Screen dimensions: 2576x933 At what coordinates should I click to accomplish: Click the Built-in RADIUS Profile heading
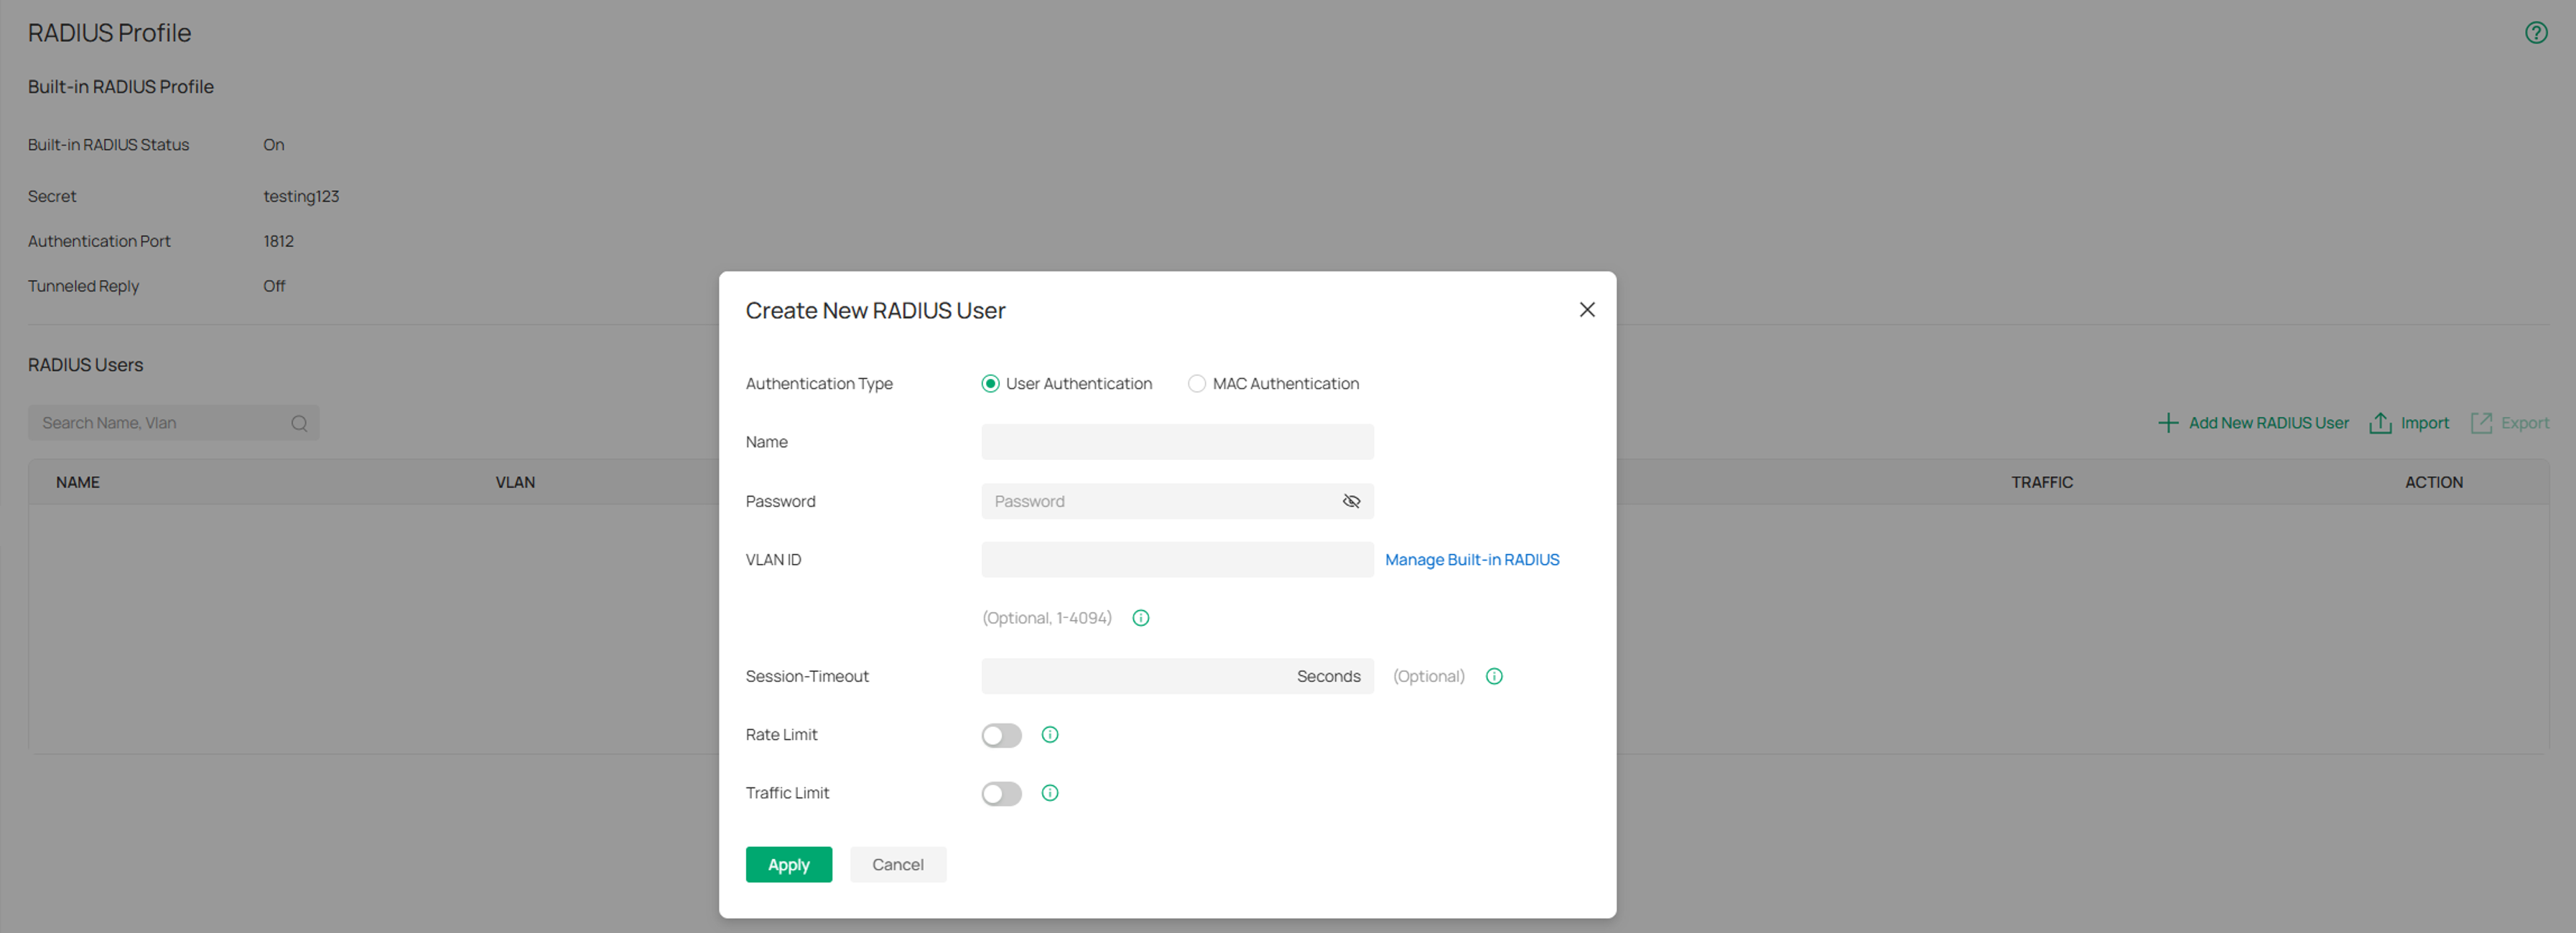(x=121, y=87)
